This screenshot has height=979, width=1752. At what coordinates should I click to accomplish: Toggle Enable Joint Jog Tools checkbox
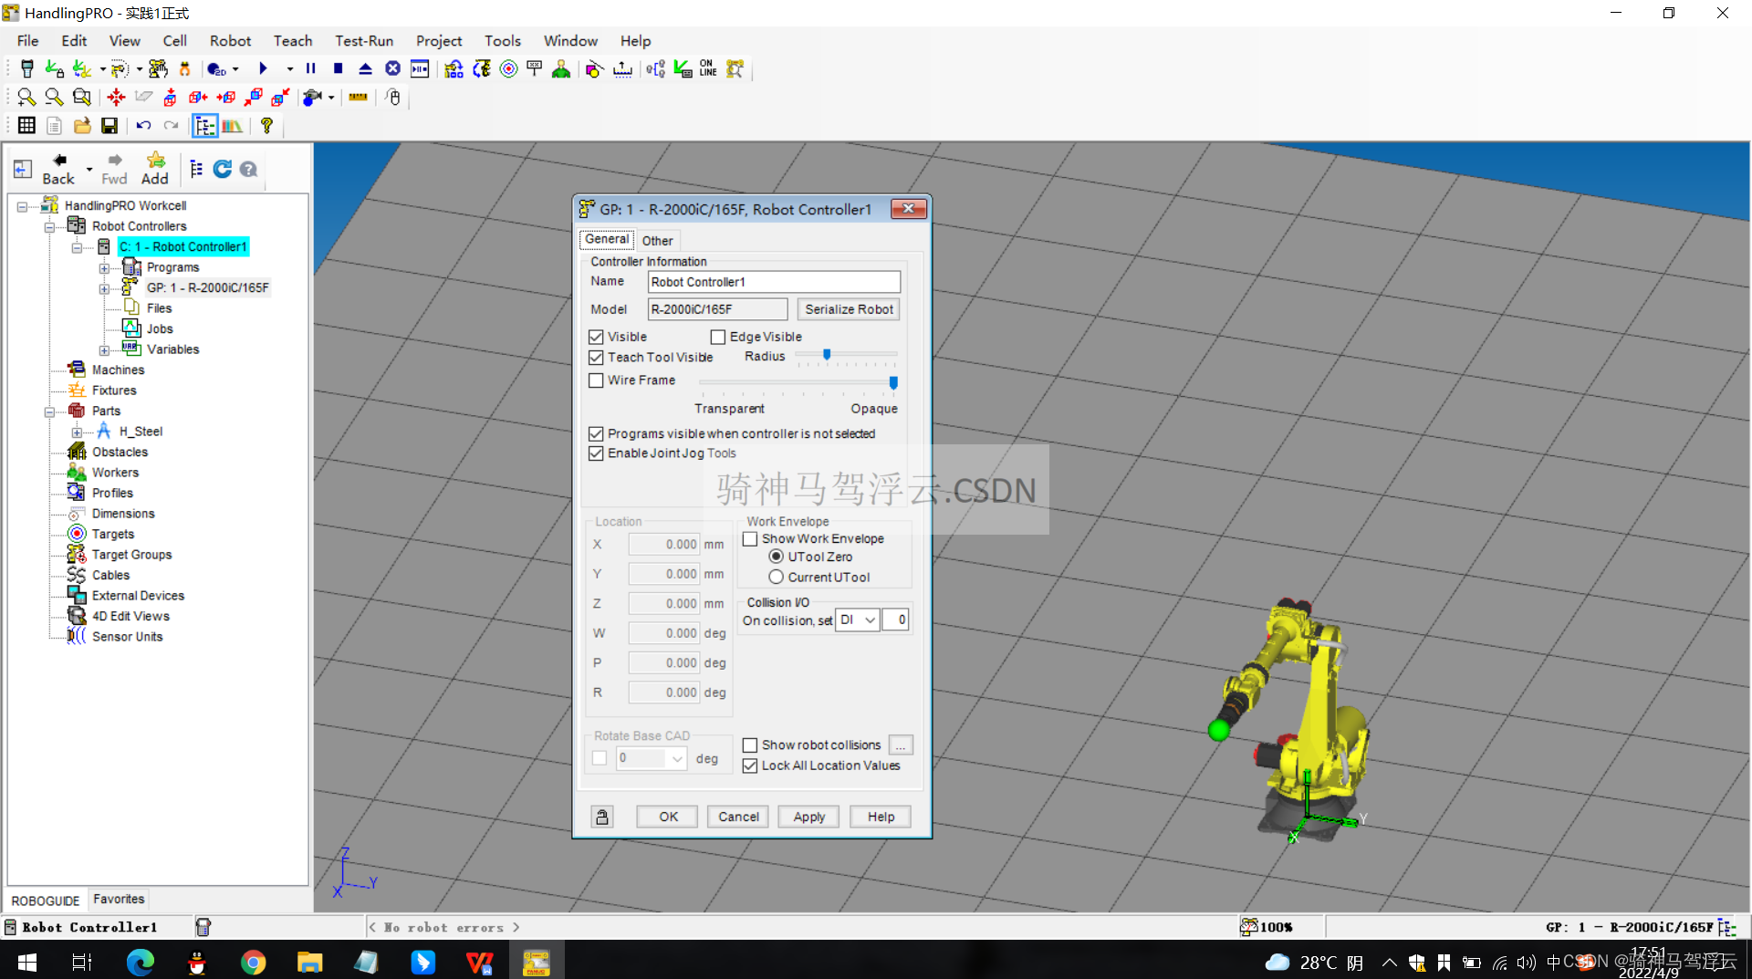pos(597,453)
